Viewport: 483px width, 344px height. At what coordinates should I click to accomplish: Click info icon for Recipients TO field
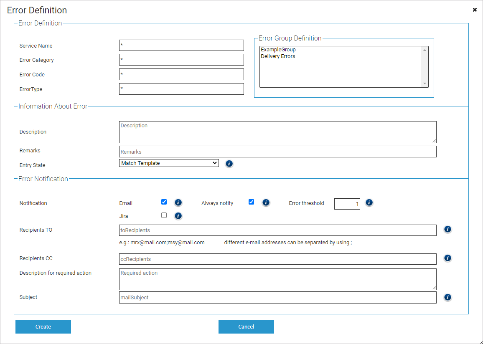click(447, 229)
